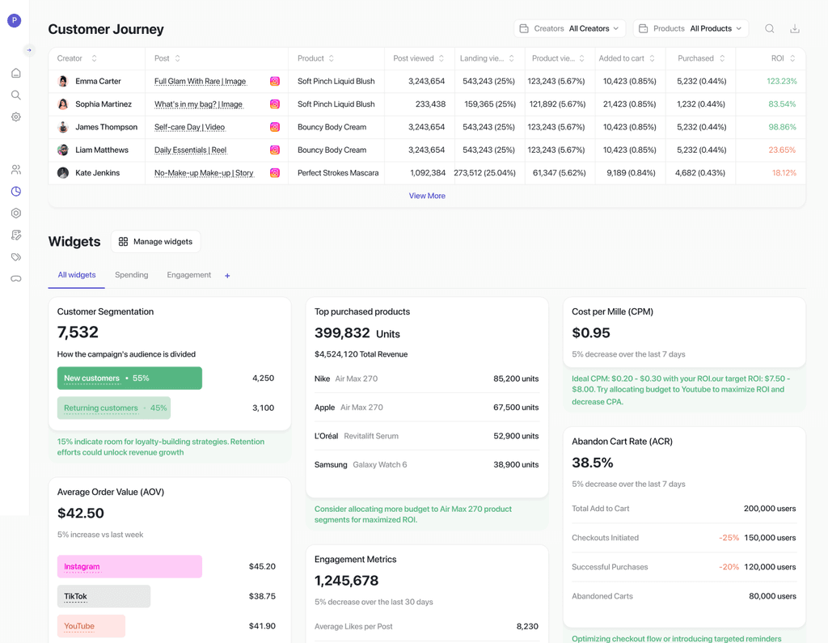Click Sophia Martinez creator name
Image resolution: width=828 pixels, height=643 pixels.
tap(103, 104)
